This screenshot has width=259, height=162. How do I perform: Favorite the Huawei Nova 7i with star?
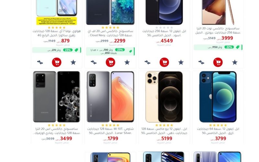pyautogui.click(x=73, y=62)
